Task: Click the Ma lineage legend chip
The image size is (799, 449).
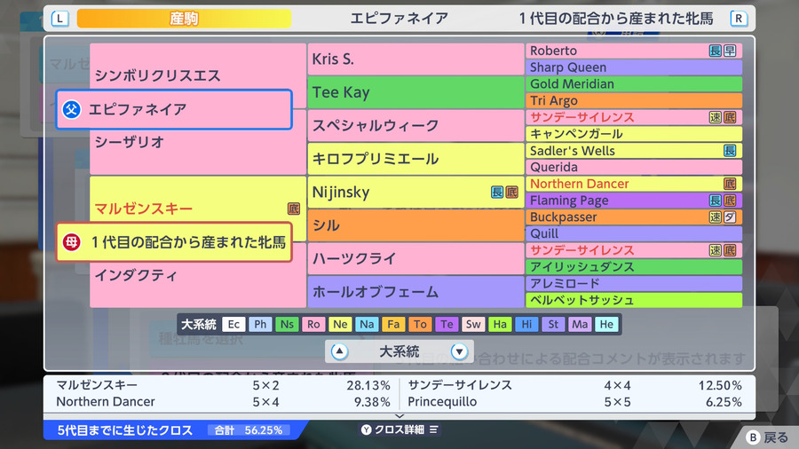Action: click(x=580, y=324)
